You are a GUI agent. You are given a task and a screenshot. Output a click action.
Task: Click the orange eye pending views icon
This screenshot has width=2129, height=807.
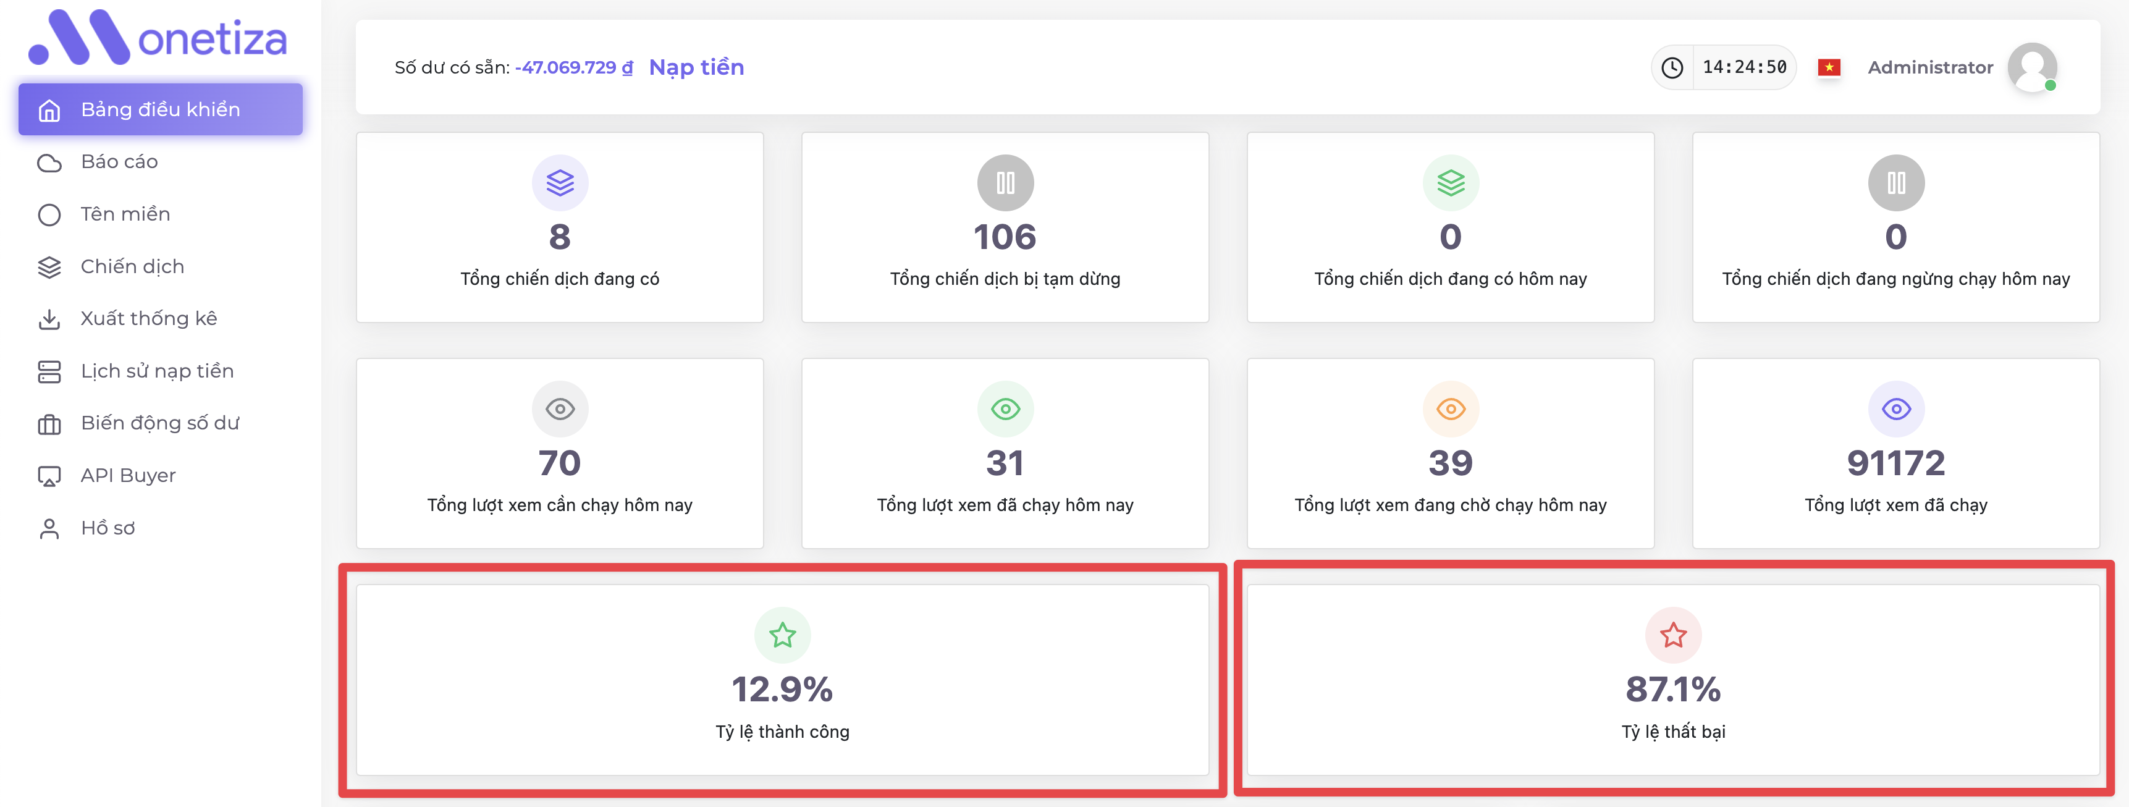[x=1451, y=408]
